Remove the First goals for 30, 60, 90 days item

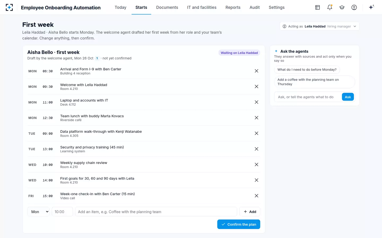point(257,180)
